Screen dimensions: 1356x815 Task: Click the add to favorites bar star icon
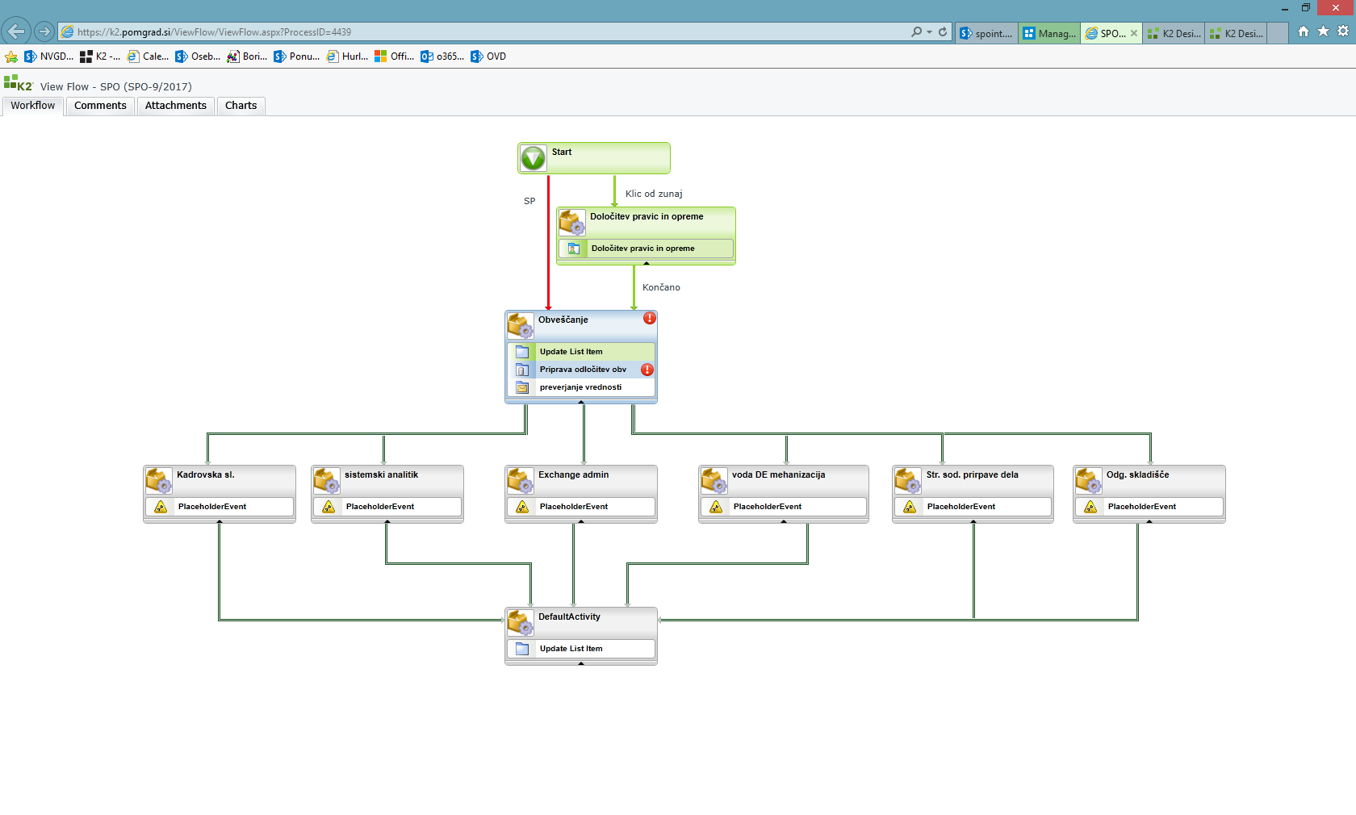point(11,56)
